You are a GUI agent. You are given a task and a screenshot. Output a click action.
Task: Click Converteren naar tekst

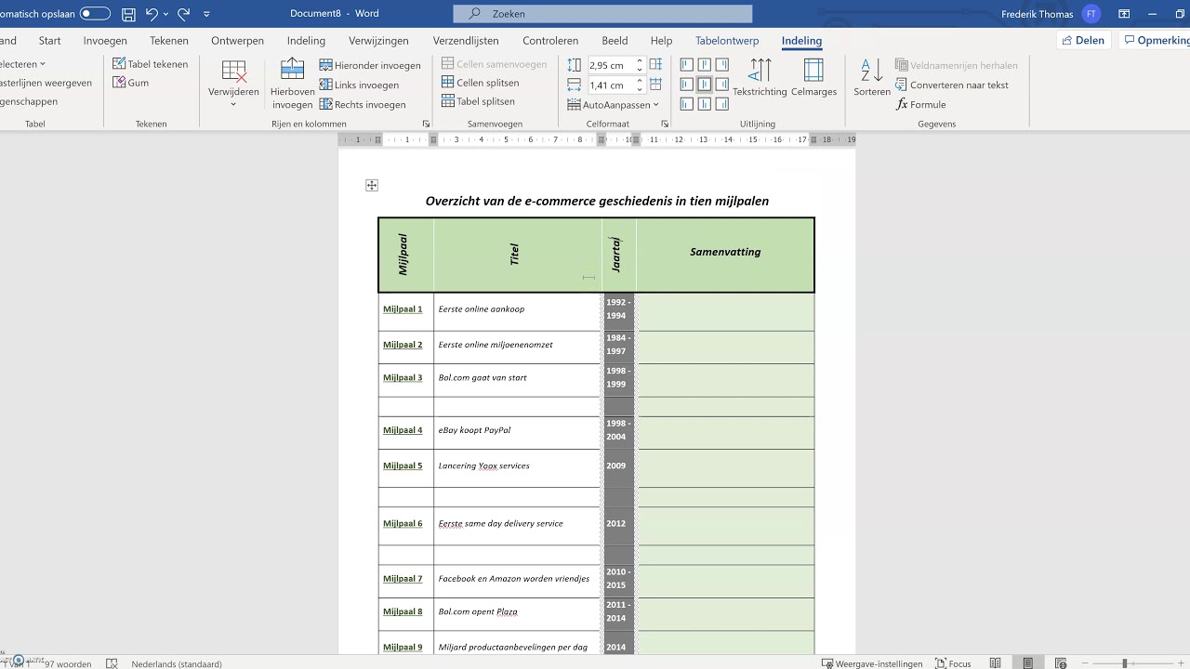(x=952, y=85)
